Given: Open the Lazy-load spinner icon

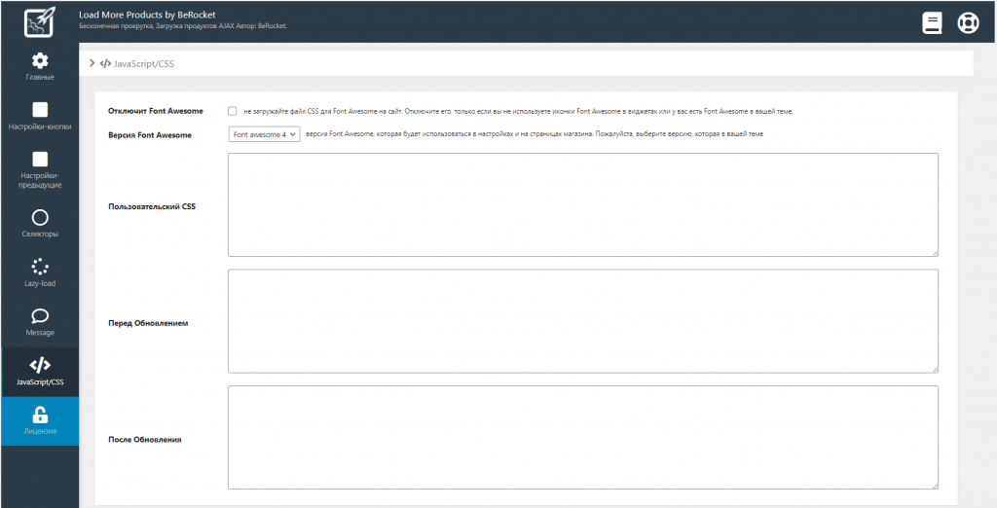Looking at the screenshot, I should [40, 267].
